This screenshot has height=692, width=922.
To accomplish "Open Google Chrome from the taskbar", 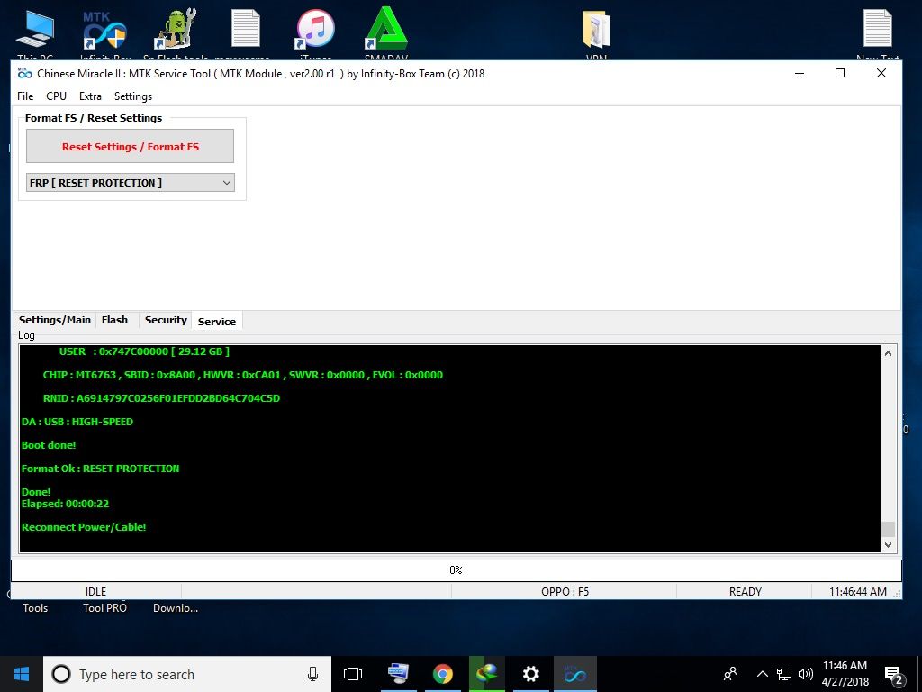I will point(442,674).
